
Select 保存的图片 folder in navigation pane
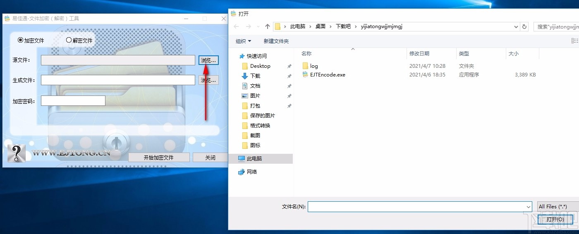pos(263,115)
